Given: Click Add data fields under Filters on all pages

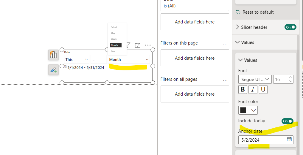Looking at the screenshot, I should coord(195,94).
